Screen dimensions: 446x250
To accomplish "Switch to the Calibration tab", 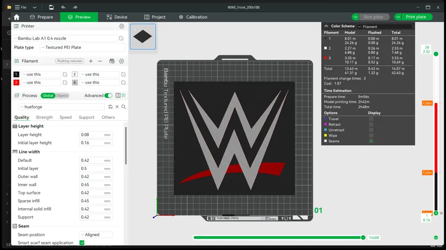I will [193, 17].
